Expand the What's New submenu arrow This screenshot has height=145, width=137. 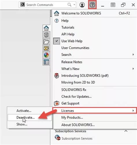133,69
